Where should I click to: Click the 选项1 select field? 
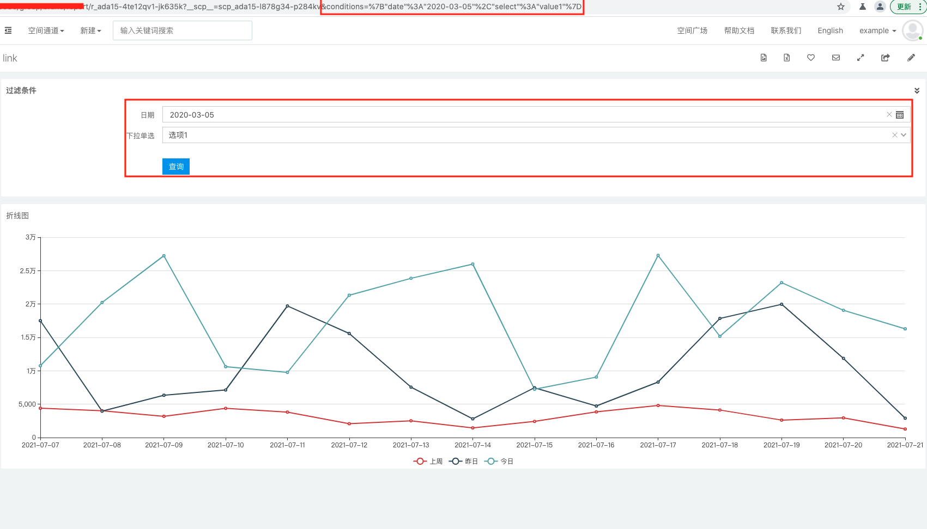[x=536, y=135]
